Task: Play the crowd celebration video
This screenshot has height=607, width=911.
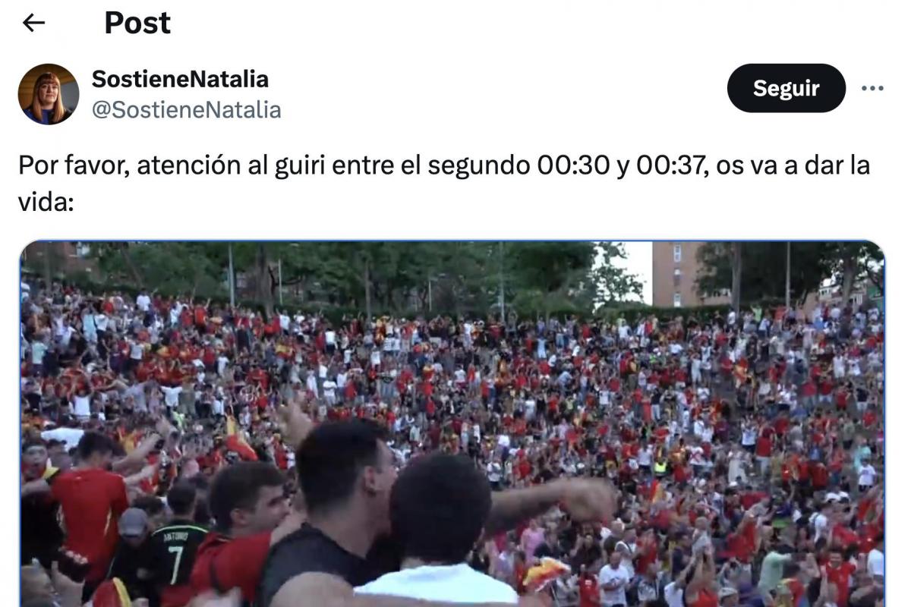Action: 452,423
